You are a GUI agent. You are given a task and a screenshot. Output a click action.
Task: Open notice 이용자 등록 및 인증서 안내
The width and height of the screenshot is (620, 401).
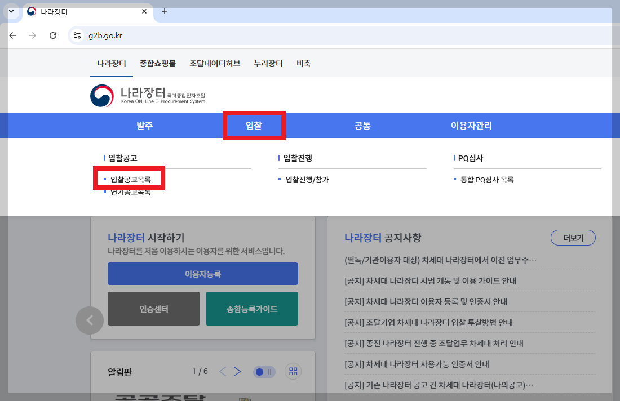426,302
